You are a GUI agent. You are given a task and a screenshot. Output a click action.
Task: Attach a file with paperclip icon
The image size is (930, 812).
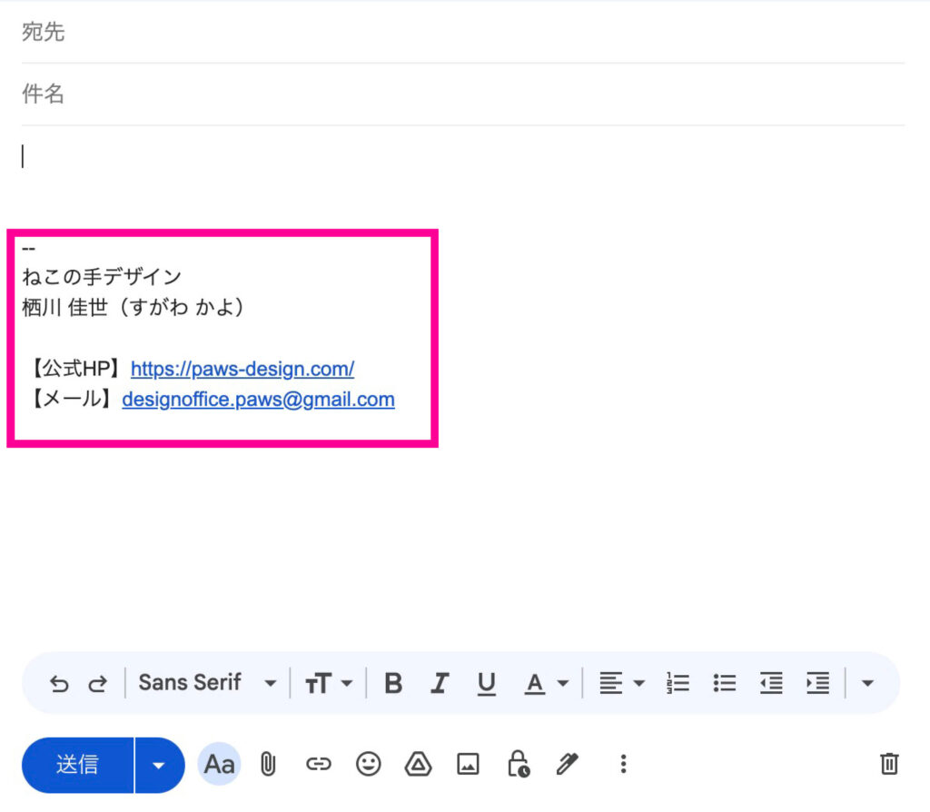[x=268, y=764]
